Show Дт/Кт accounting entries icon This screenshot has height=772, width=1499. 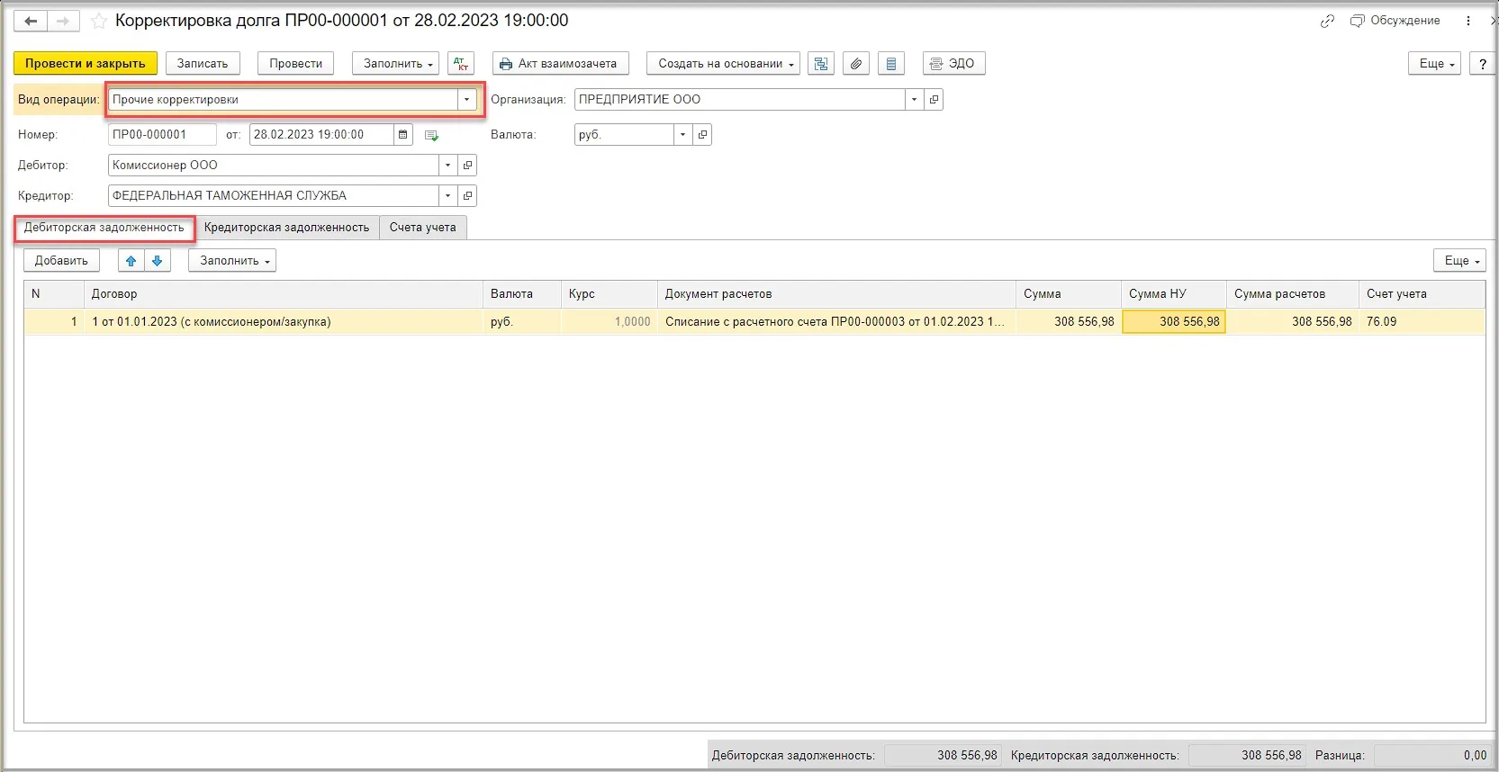[461, 64]
